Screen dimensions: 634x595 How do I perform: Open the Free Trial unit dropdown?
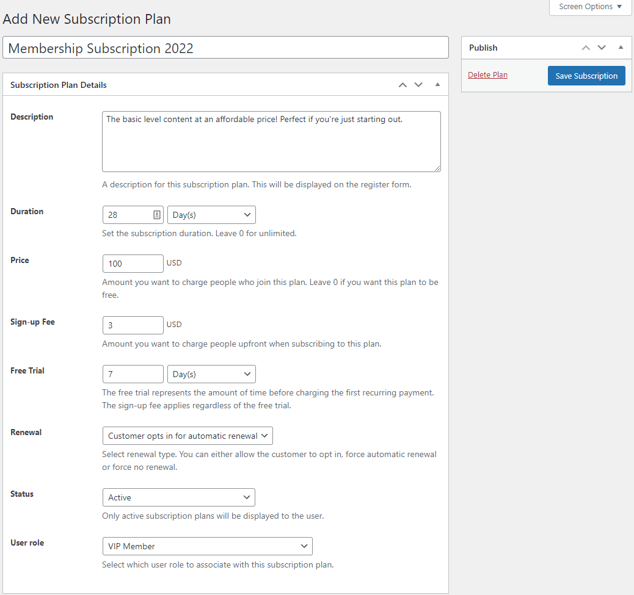pyautogui.click(x=211, y=374)
